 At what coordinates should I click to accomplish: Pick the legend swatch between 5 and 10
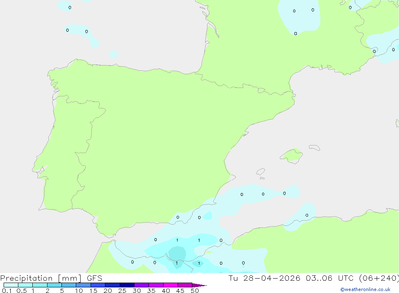click(69, 285)
